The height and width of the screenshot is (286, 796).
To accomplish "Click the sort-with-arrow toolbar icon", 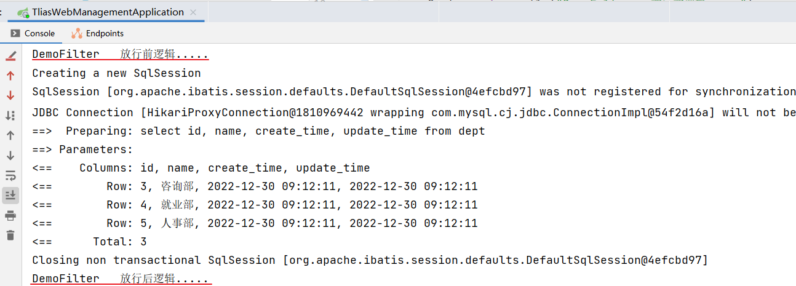I will (10, 115).
